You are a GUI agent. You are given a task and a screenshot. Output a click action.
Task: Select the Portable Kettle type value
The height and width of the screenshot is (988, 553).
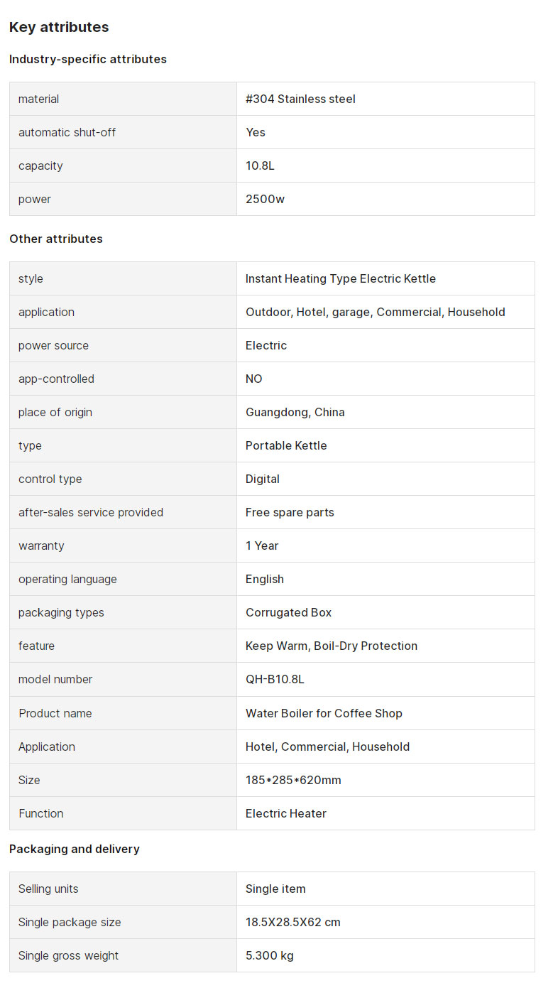click(x=286, y=445)
